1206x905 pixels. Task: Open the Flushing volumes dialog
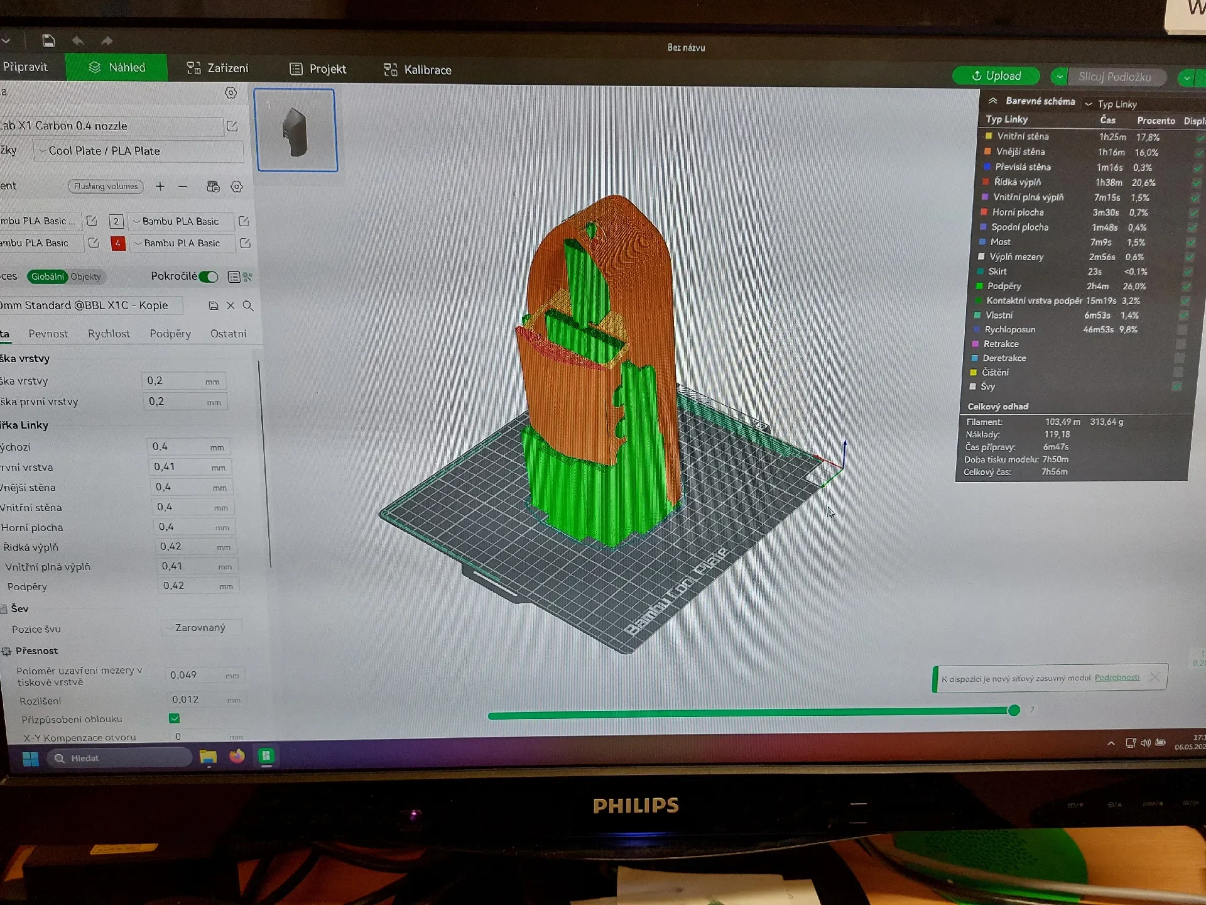106,186
